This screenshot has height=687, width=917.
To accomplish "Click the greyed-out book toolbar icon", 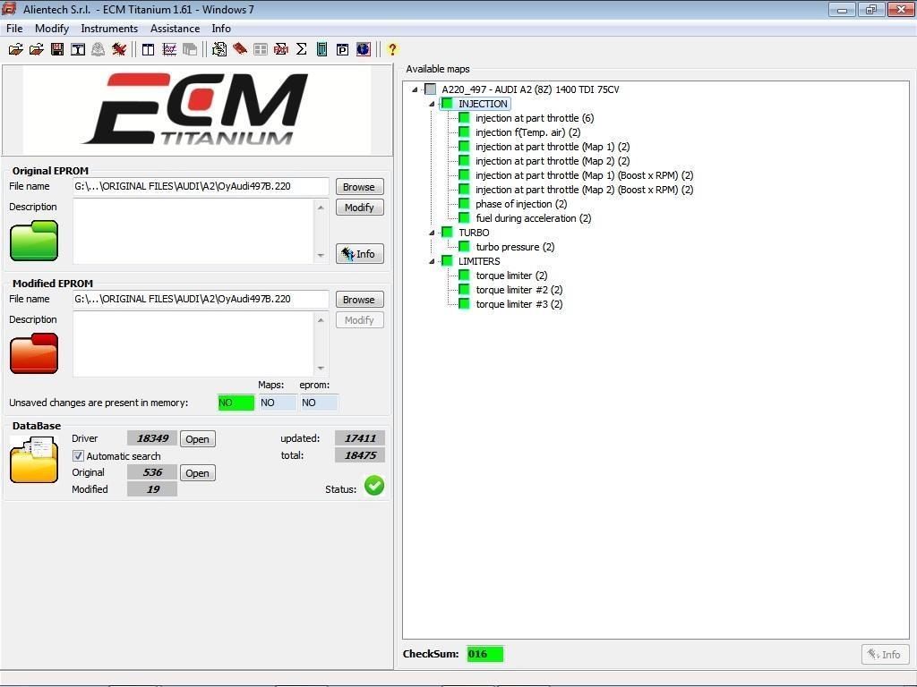I will point(99,50).
